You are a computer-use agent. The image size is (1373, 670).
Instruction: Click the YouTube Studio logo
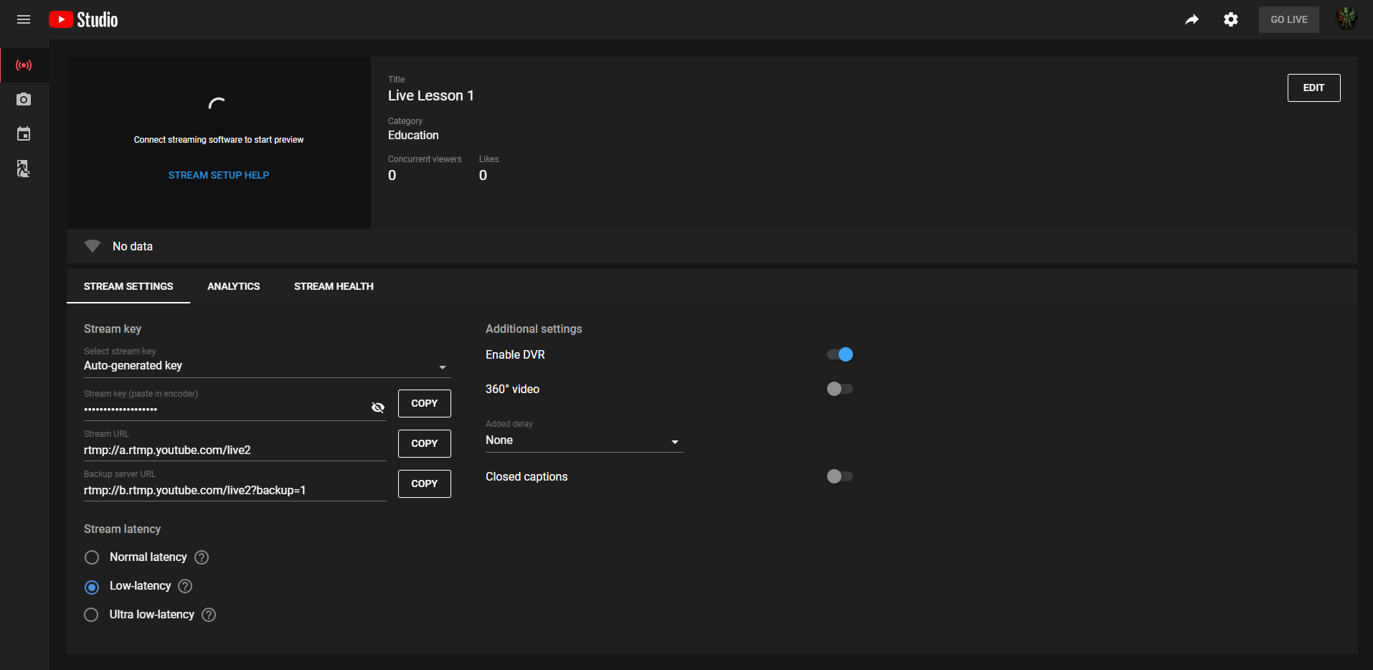tap(83, 19)
